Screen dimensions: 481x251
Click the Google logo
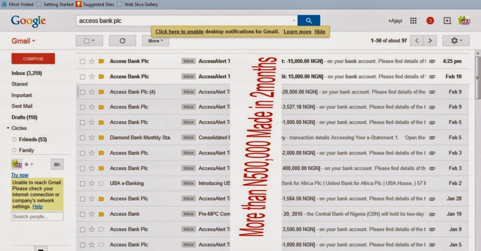(x=28, y=22)
